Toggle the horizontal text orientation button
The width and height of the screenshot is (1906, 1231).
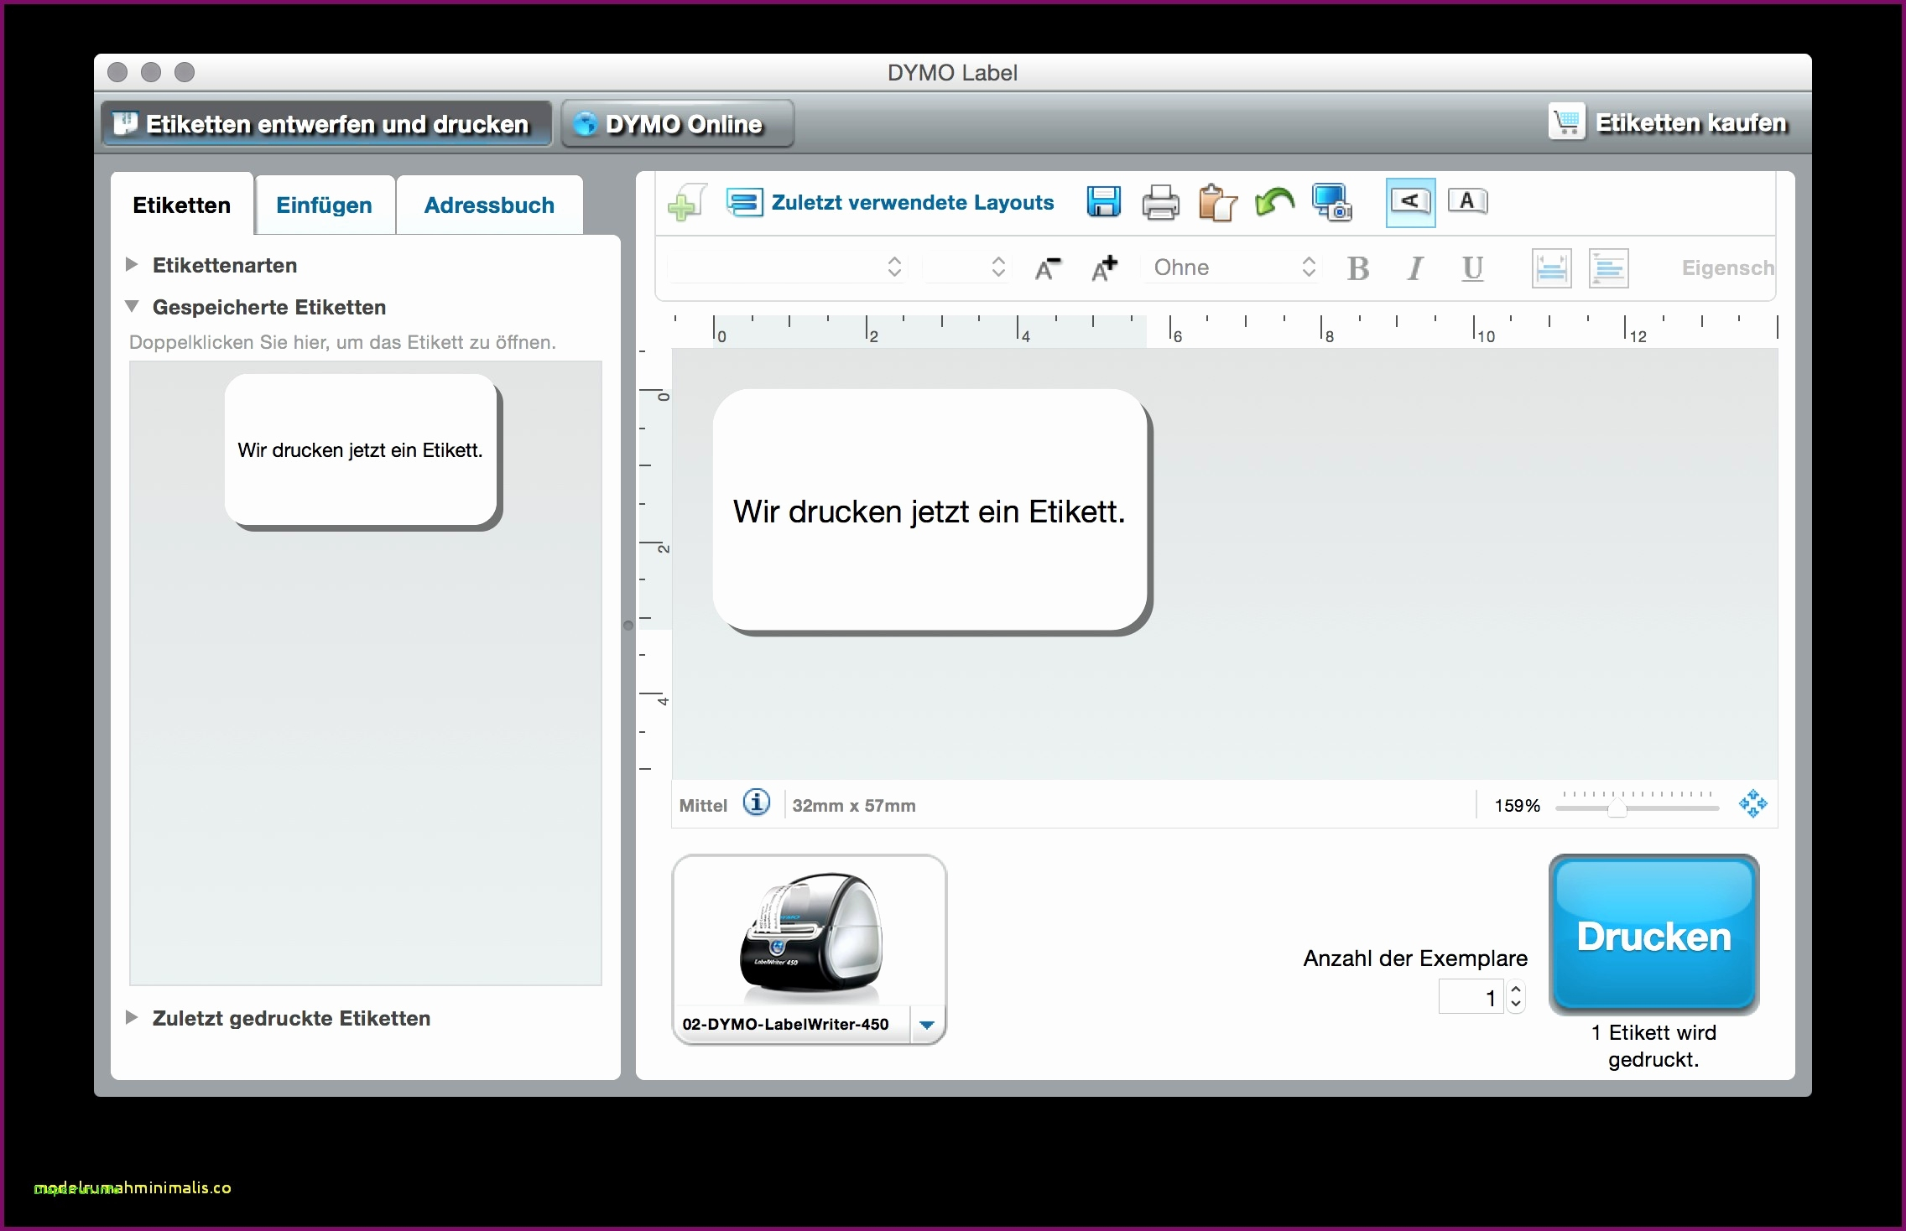(1410, 202)
